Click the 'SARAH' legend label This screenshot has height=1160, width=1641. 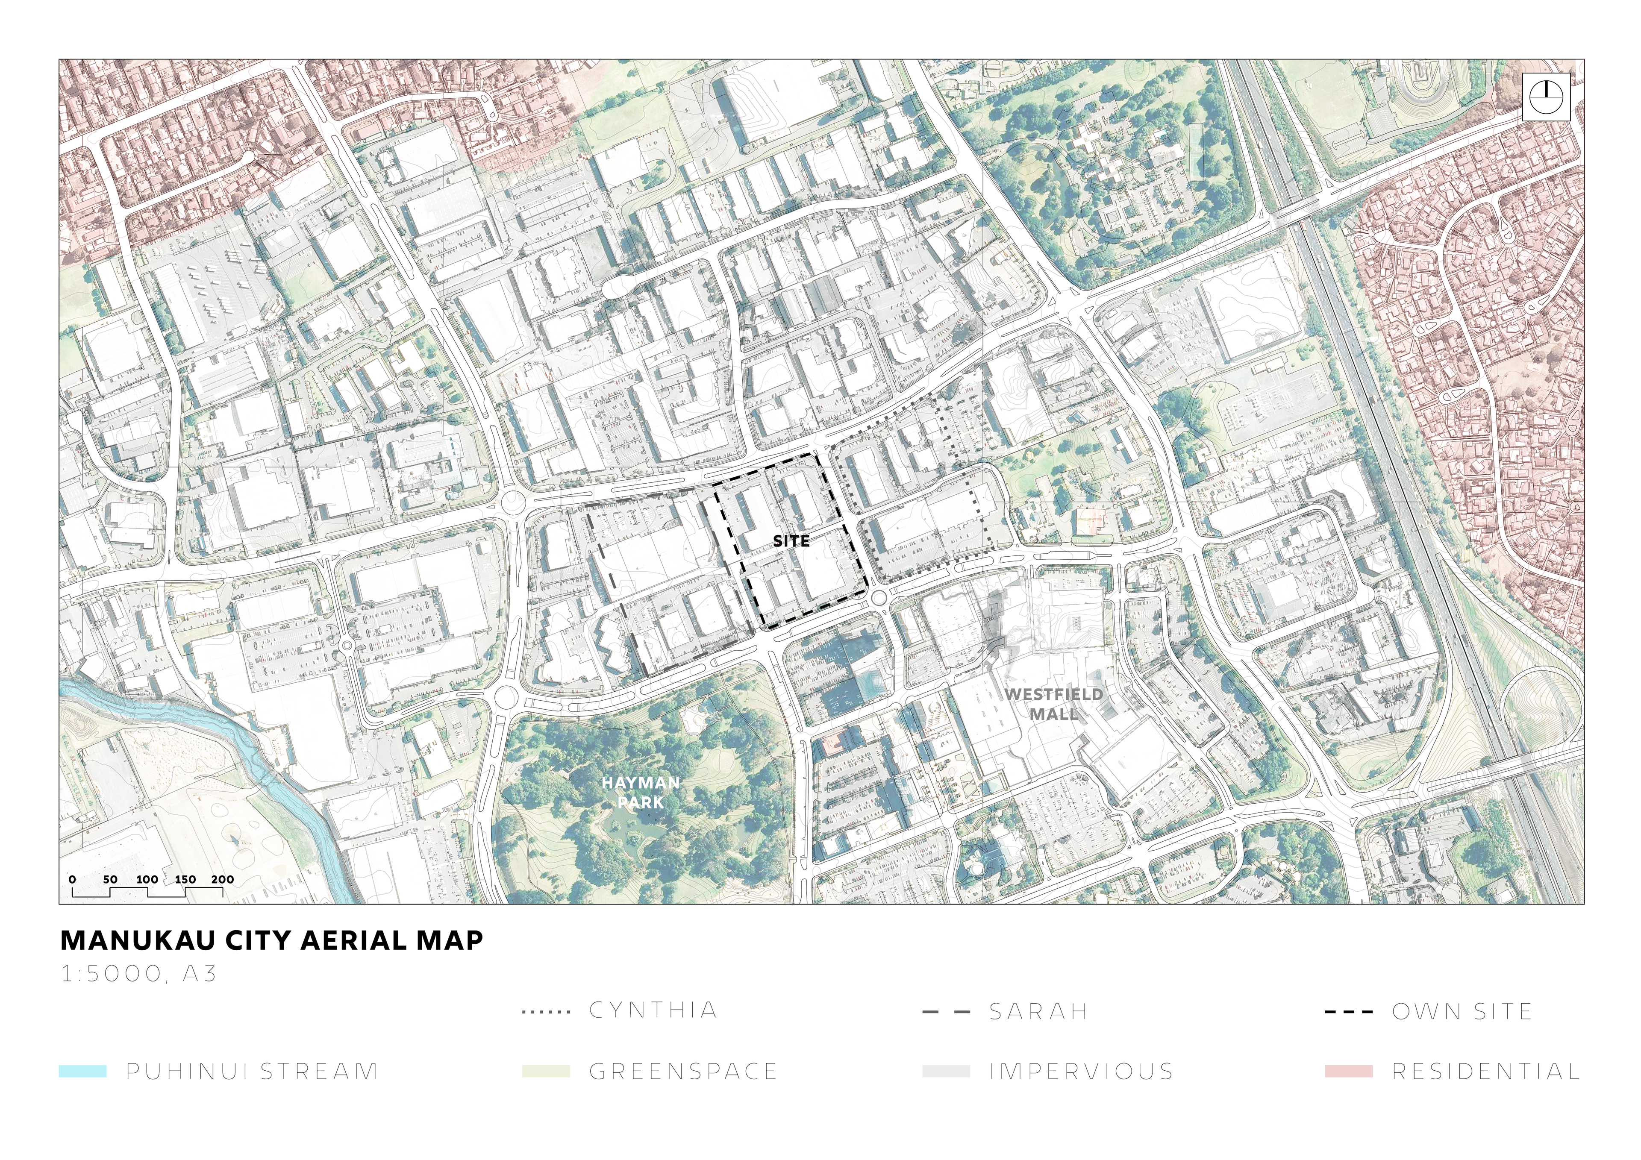(1038, 1011)
